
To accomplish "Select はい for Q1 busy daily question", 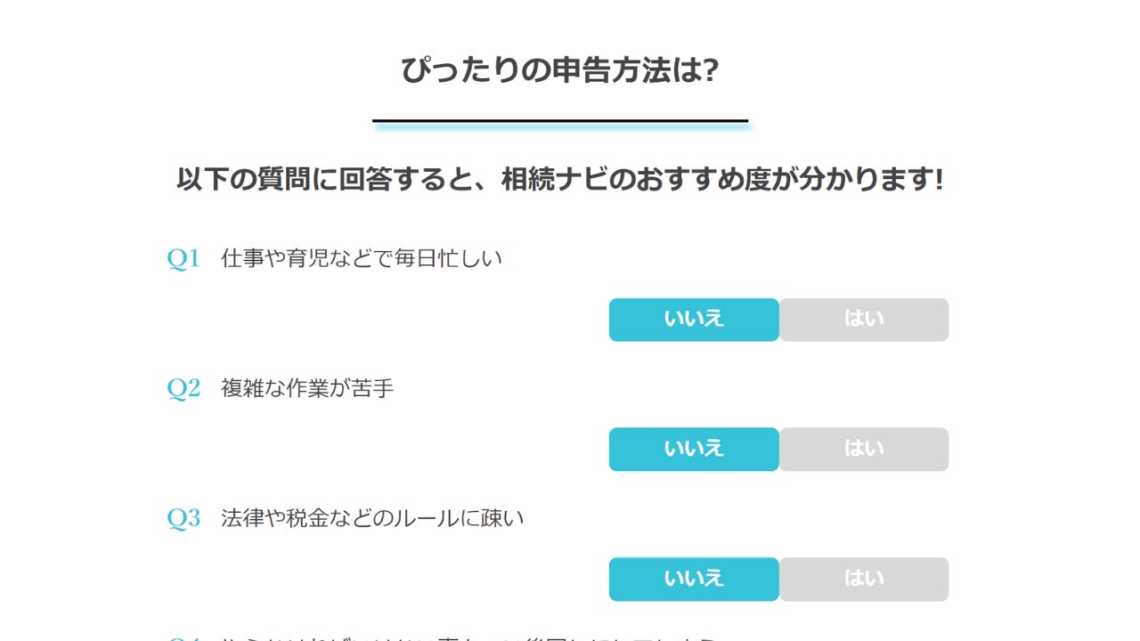I will (x=863, y=320).
